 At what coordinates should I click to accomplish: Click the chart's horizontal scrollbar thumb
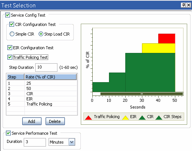pyautogui.click(x=142, y=94)
